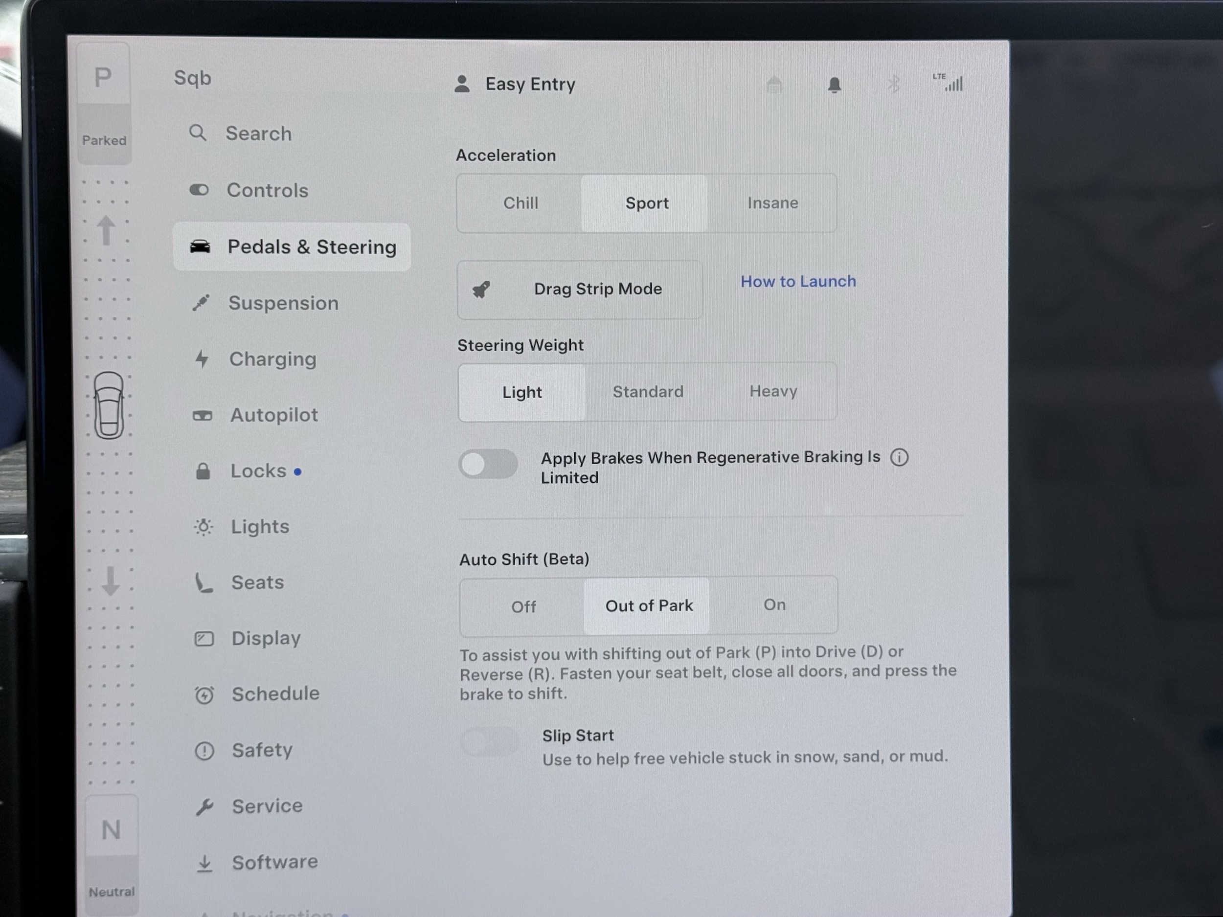Image resolution: width=1223 pixels, height=917 pixels.
Task: Tap the Search magnifier icon
Action: click(197, 133)
